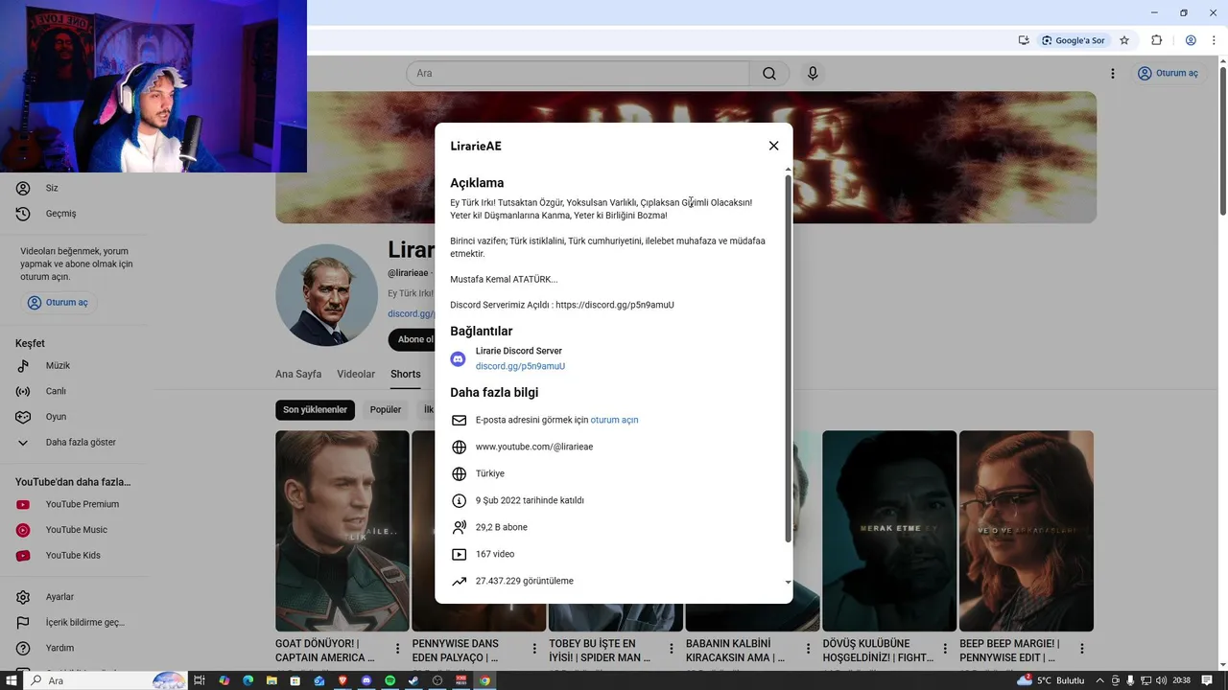Open the Windows notification center icon
The width and height of the screenshot is (1228, 690).
1207,680
